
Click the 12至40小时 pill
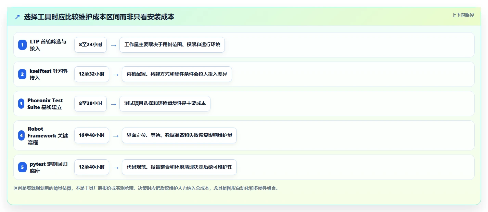[x=92, y=167]
